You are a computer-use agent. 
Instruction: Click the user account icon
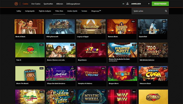(127, 4)
